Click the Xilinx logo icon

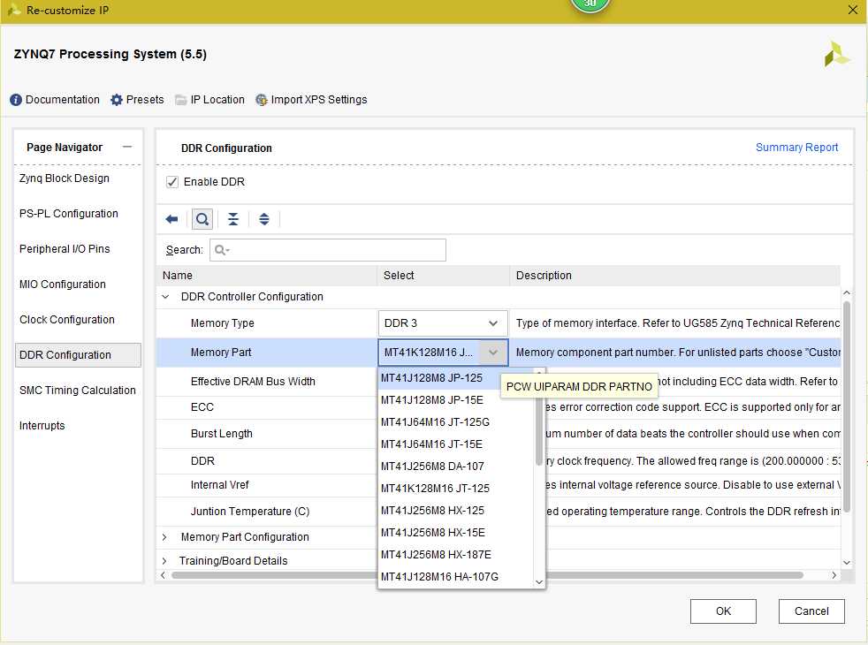click(x=836, y=54)
